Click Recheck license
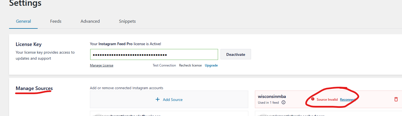The width and height of the screenshot is (402, 116). point(190,65)
